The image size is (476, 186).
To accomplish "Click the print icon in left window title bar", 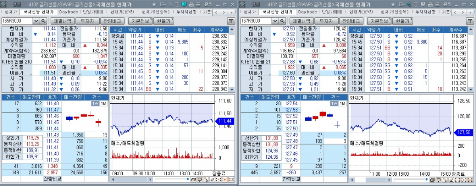I will tap(191, 4).
